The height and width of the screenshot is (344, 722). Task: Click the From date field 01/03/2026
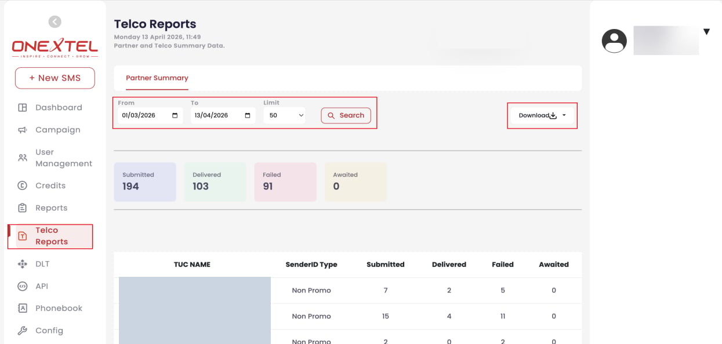coord(150,115)
